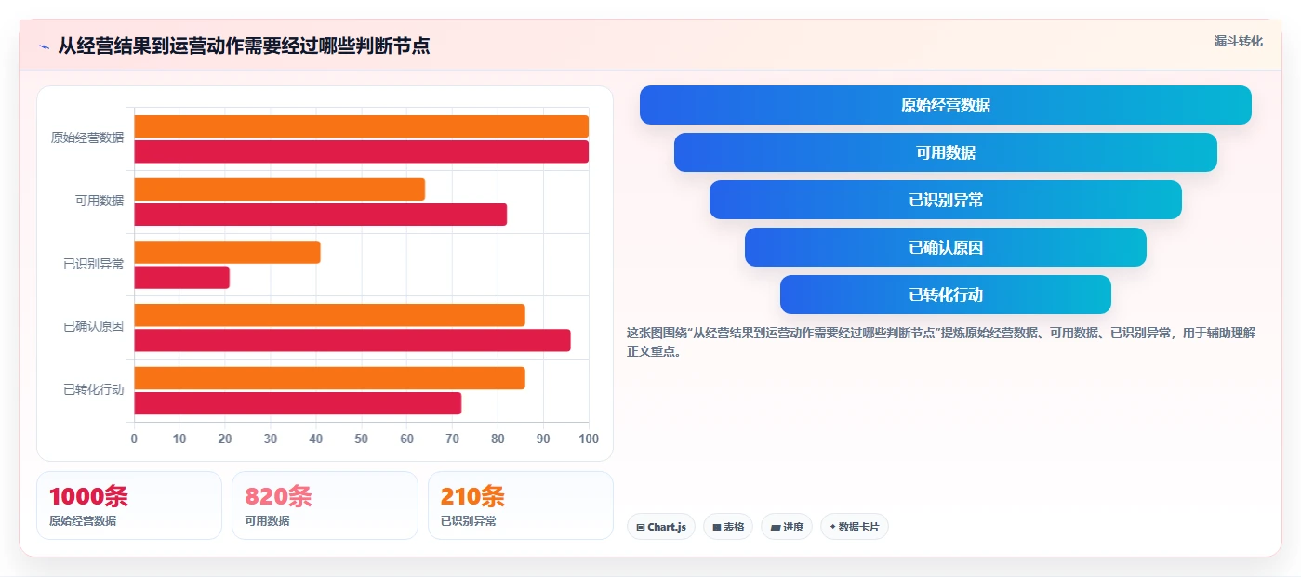
Task: Click the y-axis label 已确认原因
Action: [x=94, y=326]
